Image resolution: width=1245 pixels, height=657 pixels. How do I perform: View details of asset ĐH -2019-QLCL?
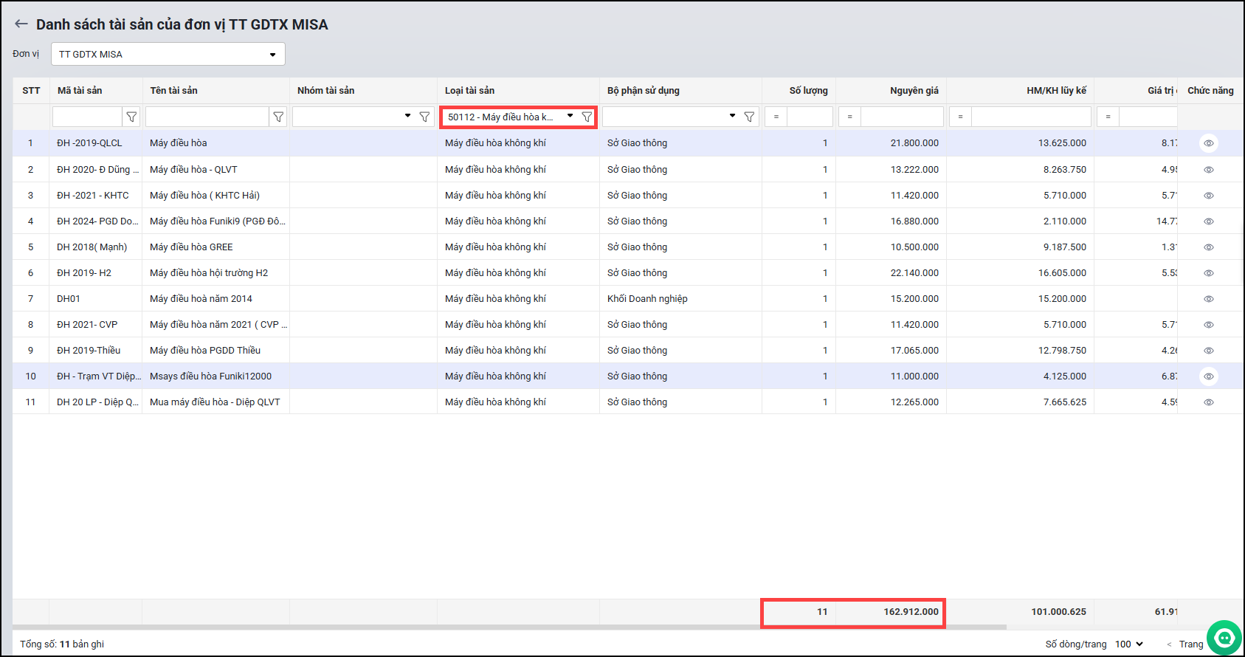1208,143
